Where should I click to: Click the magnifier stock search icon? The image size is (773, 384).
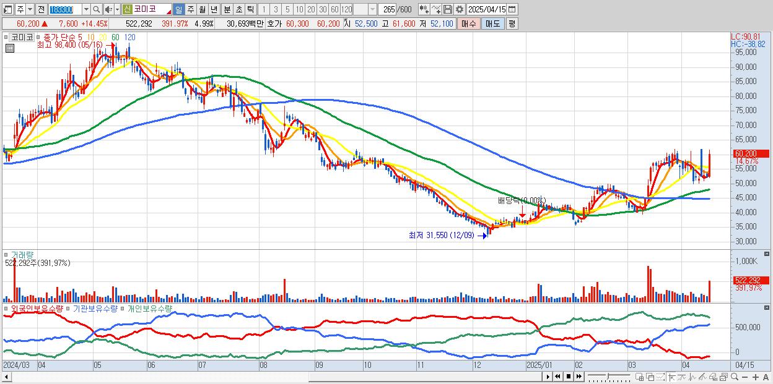[x=96, y=9]
